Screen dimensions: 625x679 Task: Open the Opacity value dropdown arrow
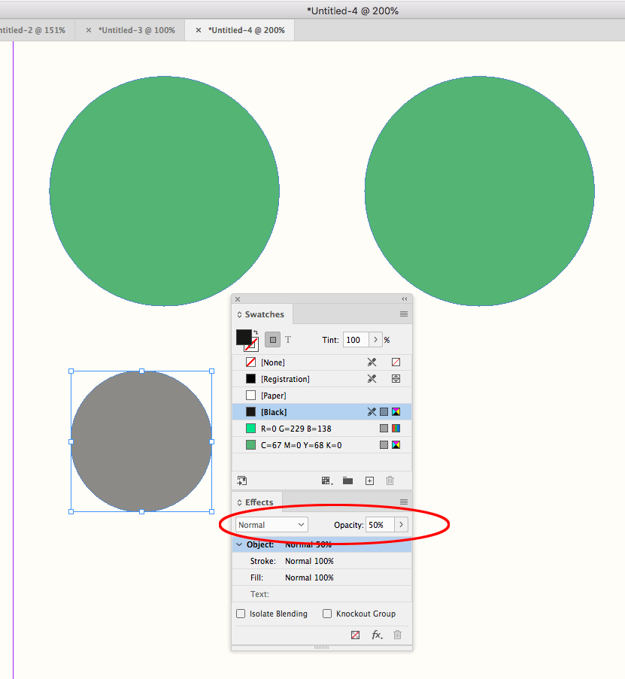[x=400, y=524]
